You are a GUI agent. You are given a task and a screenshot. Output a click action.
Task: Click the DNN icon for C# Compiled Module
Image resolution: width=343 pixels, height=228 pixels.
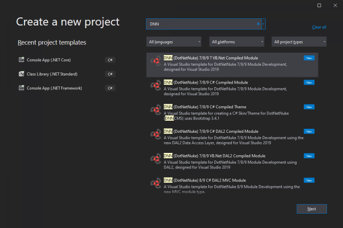click(156, 86)
